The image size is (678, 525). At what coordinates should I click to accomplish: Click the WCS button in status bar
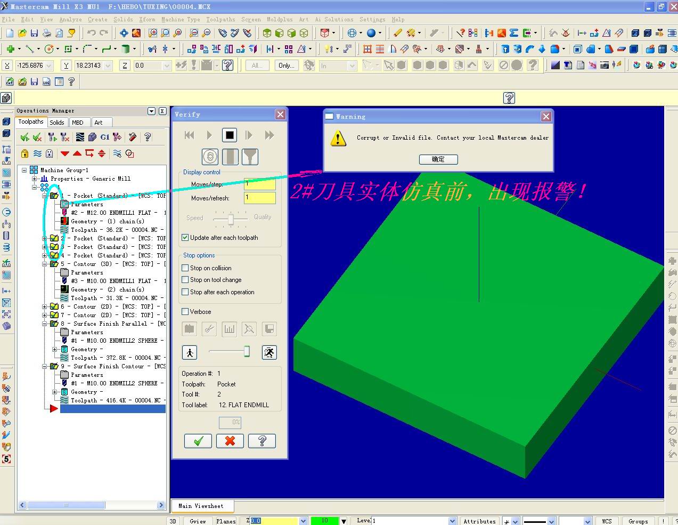click(x=607, y=521)
